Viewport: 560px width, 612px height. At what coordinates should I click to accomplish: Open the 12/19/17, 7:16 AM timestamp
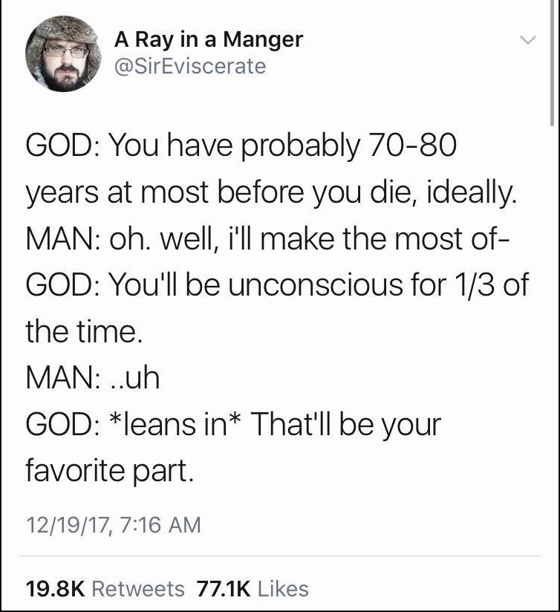coord(111,524)
